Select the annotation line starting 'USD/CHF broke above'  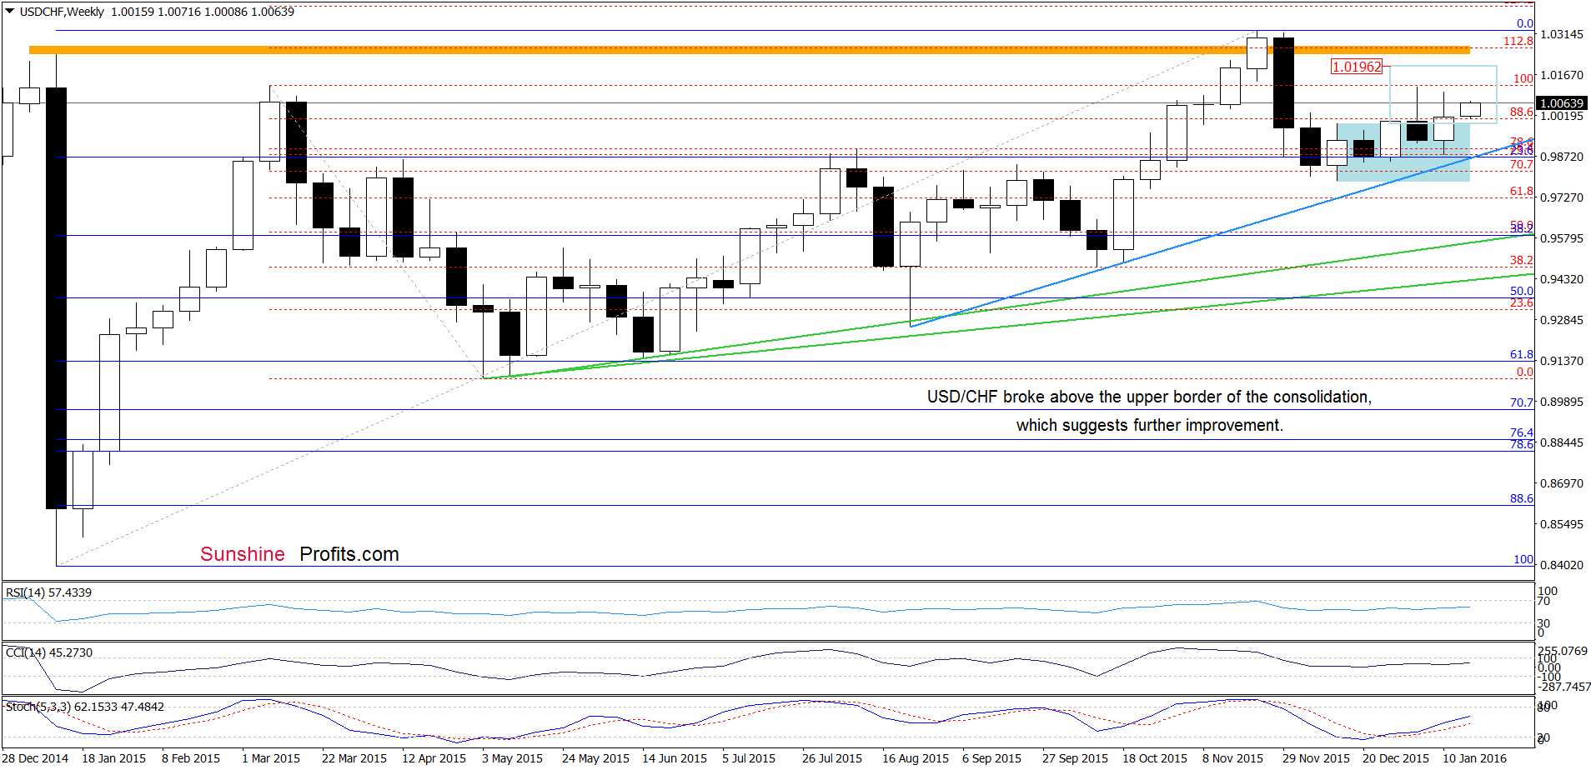pyautogui.click(x=1149, y=397)
